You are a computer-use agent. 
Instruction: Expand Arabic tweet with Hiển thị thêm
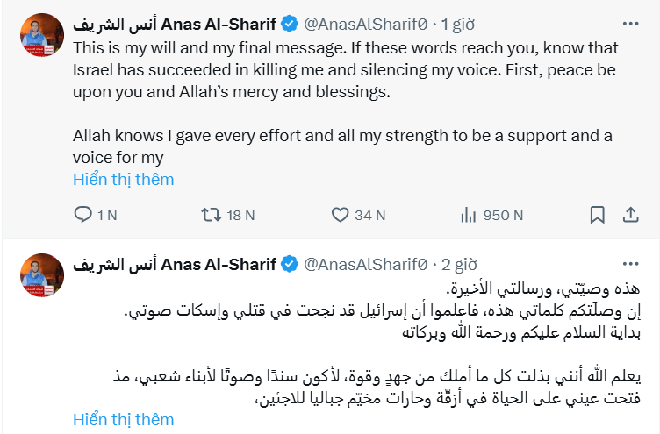[x=124, y=419]
